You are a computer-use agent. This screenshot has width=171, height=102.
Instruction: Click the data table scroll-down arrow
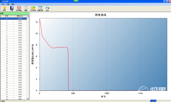click(x=28, y=99)
